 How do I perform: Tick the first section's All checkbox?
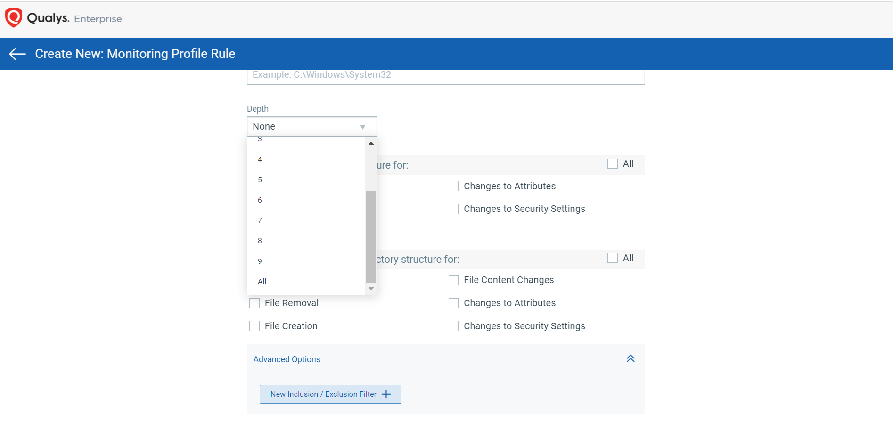click(612, 164)
